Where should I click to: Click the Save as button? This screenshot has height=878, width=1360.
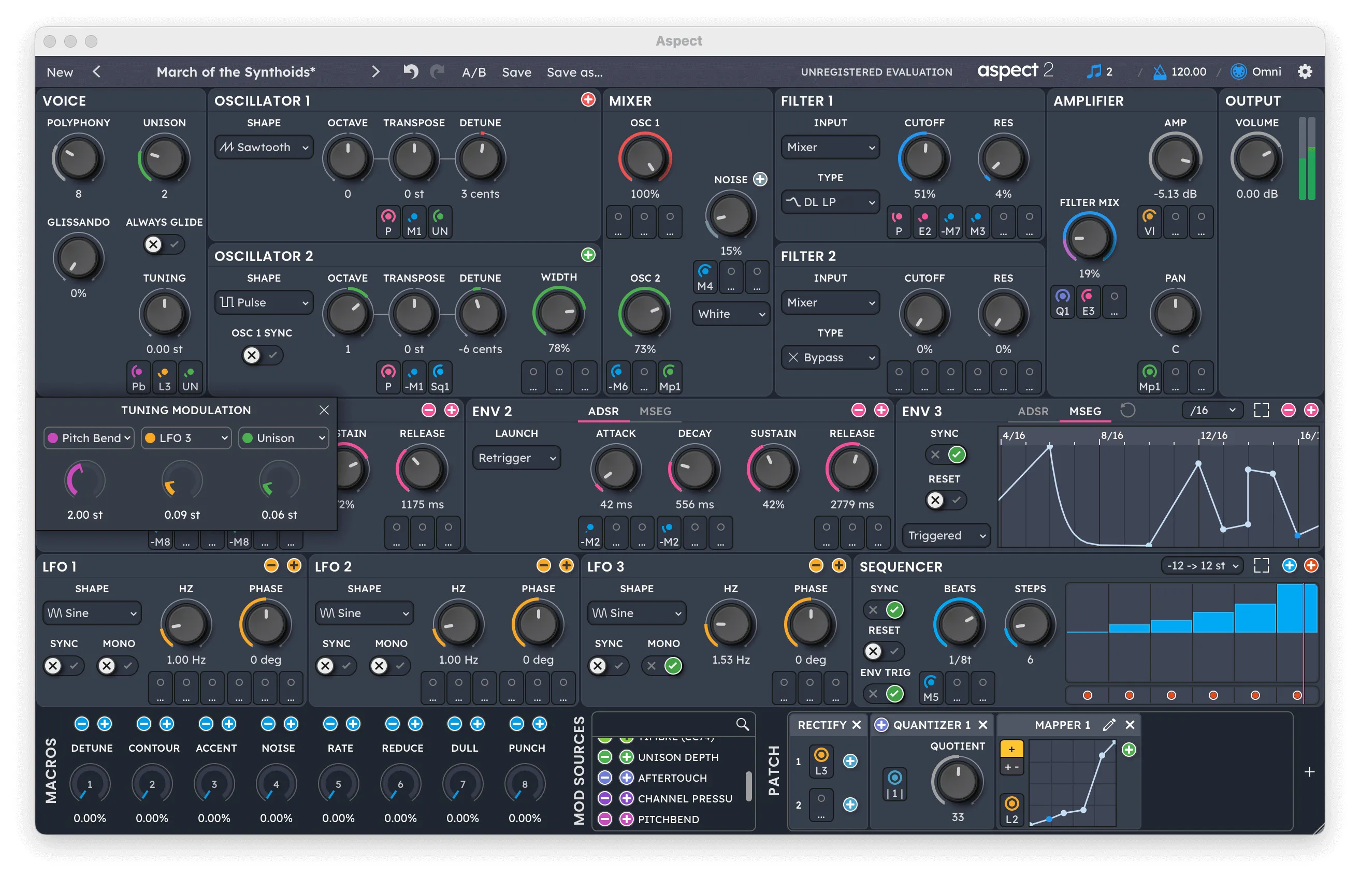[575, 72]
